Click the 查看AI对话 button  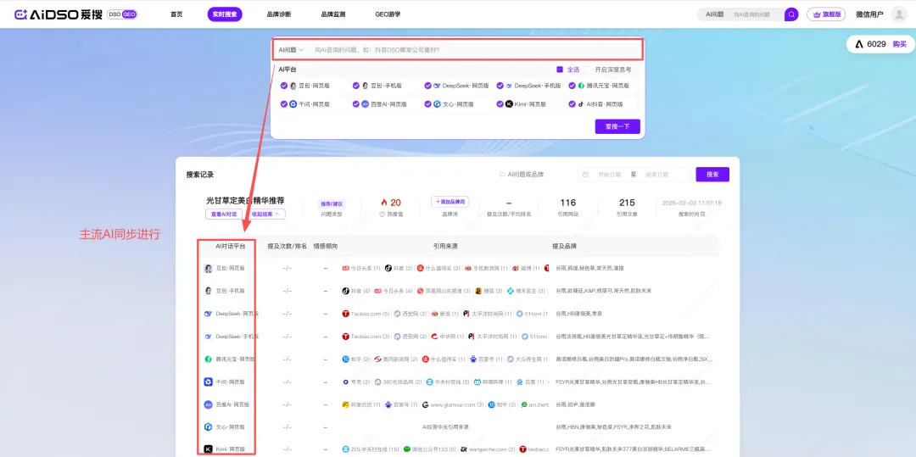click(x=224, y=215)
